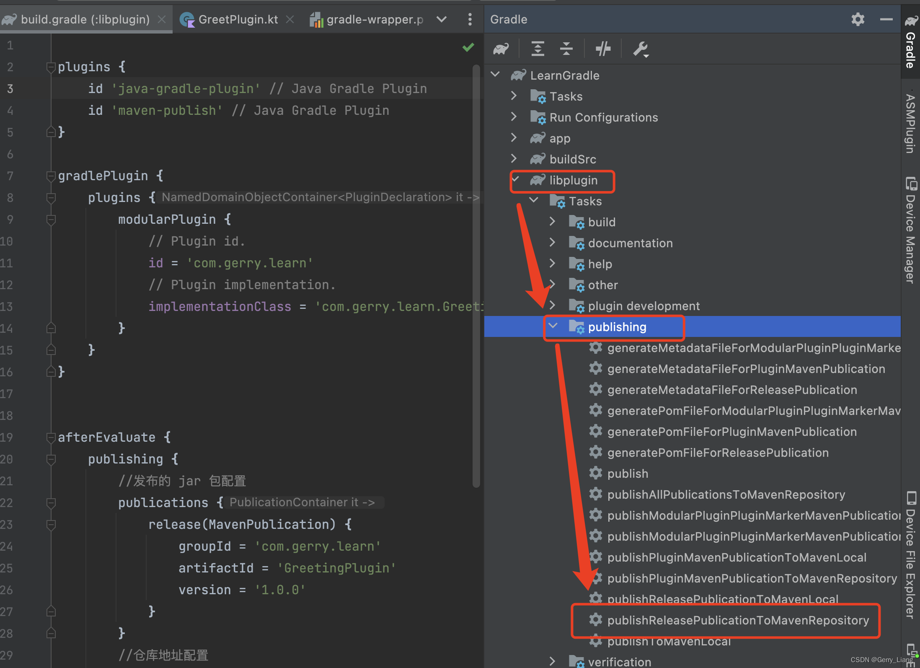The width and height of the screenshot is (920, 668).
Task: Fold the afterEvaluate block in gutter
Action: pyautogui.click(x=51, y=438)
